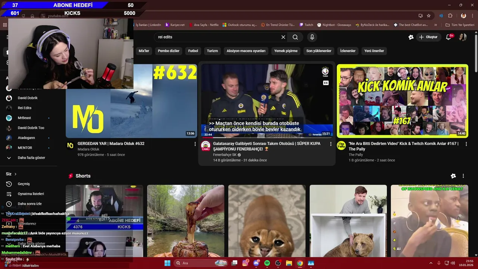This screenshot has width=478, height=269.
Task: Open Chrome extensions puzzle icon
Action: pos(450,16)
